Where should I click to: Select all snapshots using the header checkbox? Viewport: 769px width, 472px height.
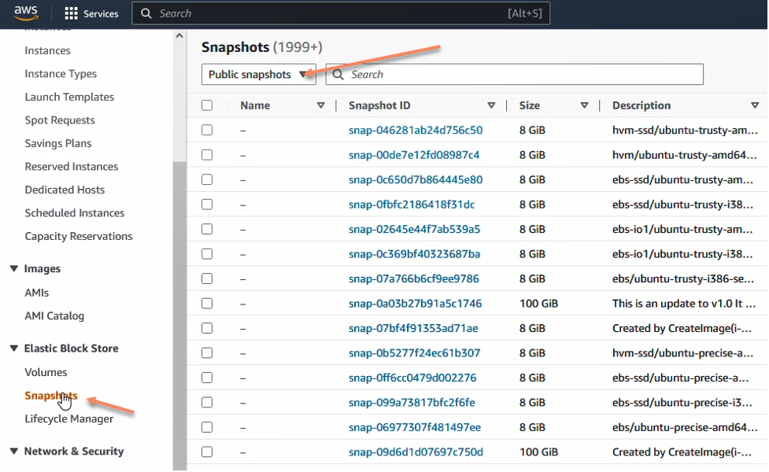(x=206, y=105)
